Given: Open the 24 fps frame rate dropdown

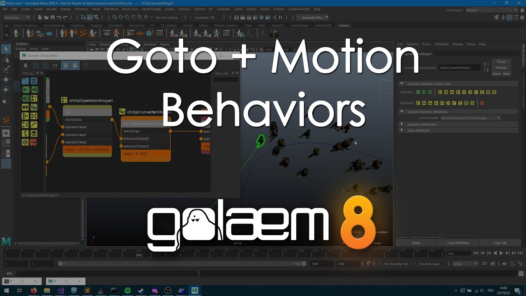Looking at the screenshot, I should pyautogui.click(x=465, y=264).
